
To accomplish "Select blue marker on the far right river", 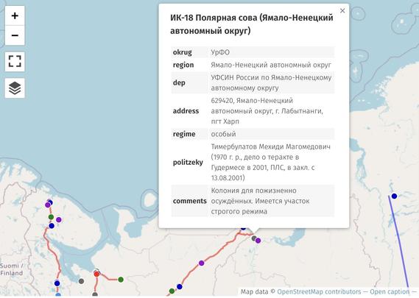I will 394,196.
